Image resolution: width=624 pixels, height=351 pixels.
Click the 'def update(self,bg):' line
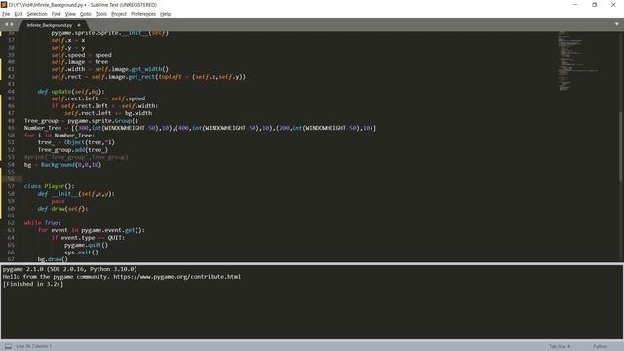point(71,91)
